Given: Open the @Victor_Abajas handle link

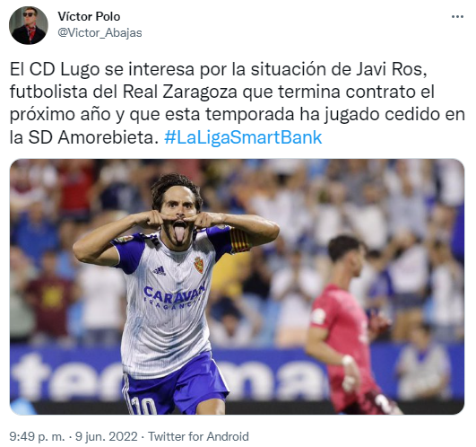Looking at the screenshot, I should click(100, 33).
